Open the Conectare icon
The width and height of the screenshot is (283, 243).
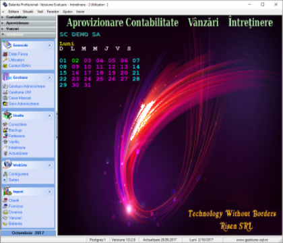pyautogui.click(x=5, y=124)
